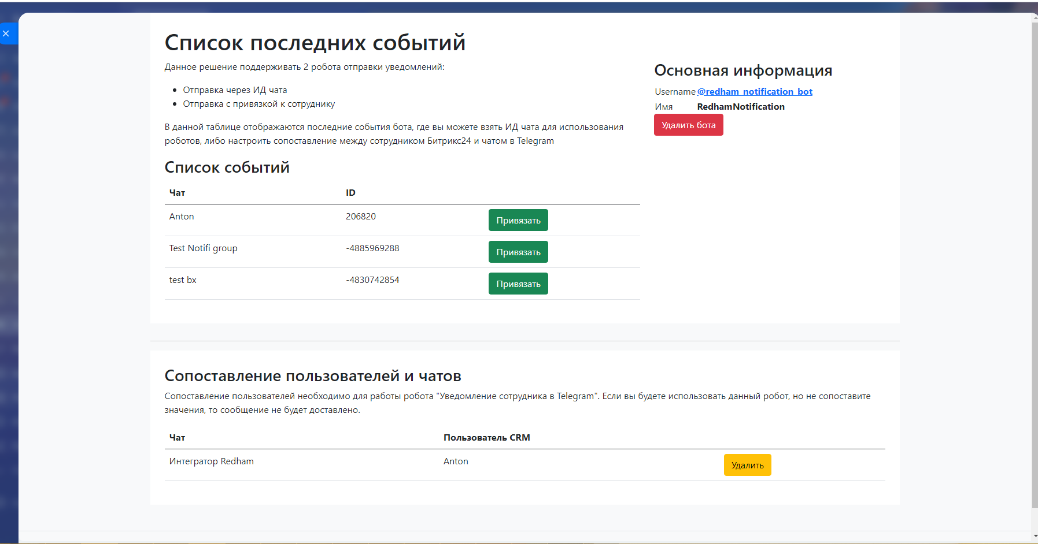Click the Интегратор Redham chat cell
This screenshot has width=1038, height=544.
point(211,461)
